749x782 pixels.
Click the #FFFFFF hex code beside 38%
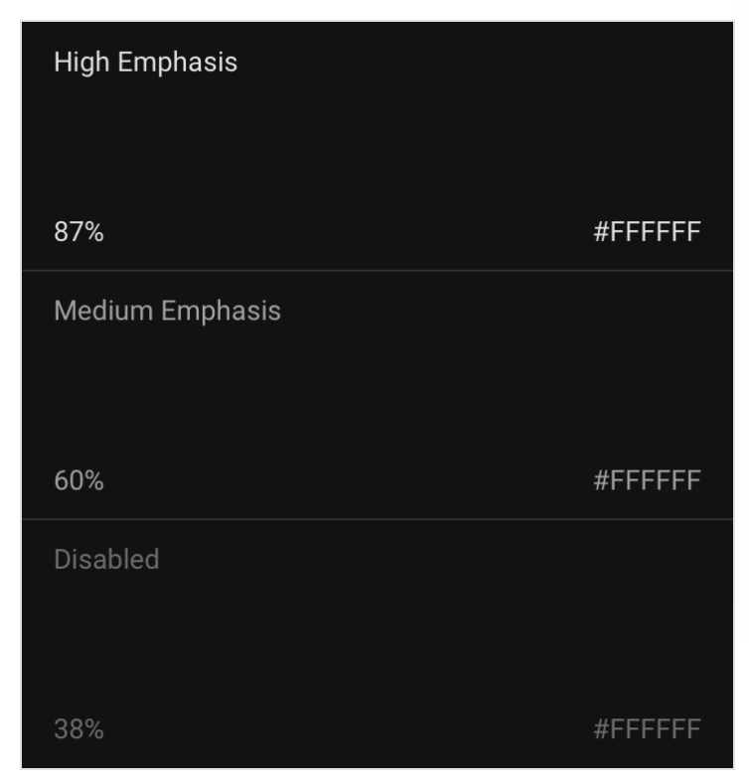pyautogui.click(x=647, y=729)
